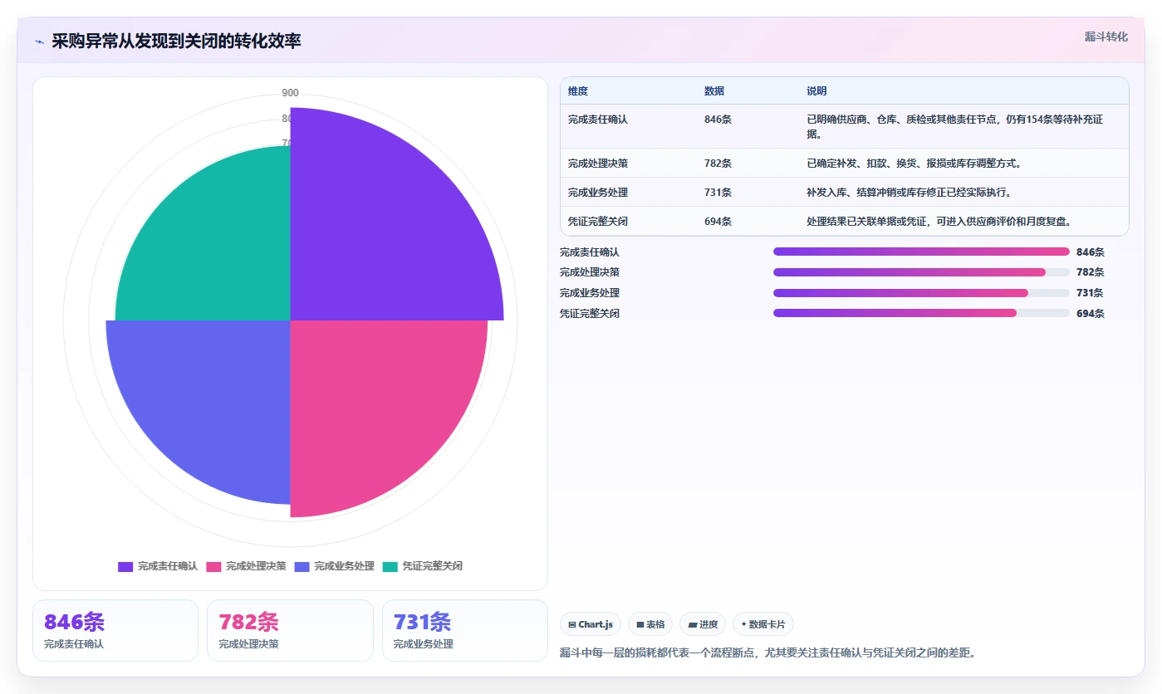The width and height of the screenshot is (1162, 694).
Task: Open the 731条 stat card
Action: tap(465, 630)
